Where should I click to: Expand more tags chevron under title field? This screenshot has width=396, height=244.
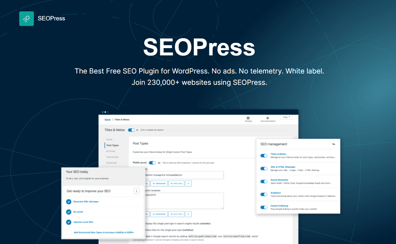coord(189,184)
